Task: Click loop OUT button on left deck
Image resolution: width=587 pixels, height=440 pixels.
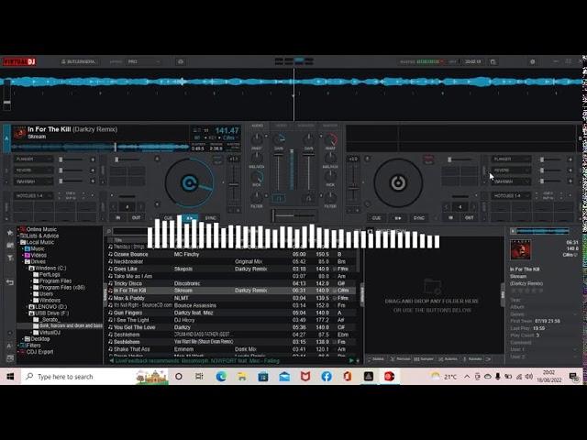Action: [x=136, y=217]
